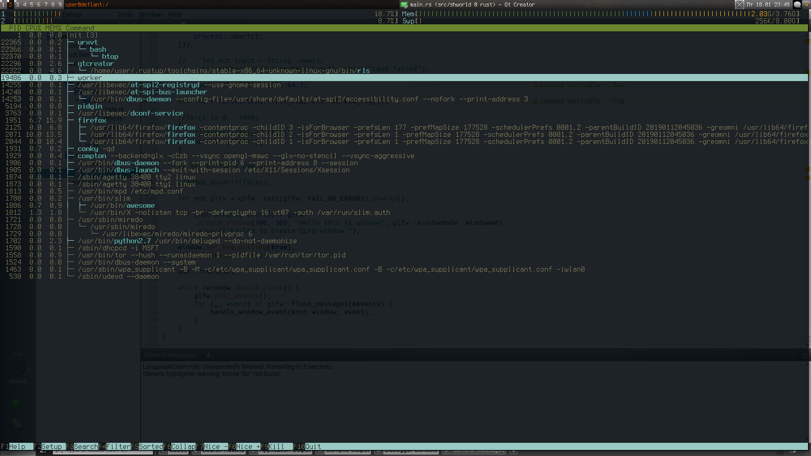Select the dbus-daemon --system process row
Viewport: 811px width, 456px height.
pos(404,262)
